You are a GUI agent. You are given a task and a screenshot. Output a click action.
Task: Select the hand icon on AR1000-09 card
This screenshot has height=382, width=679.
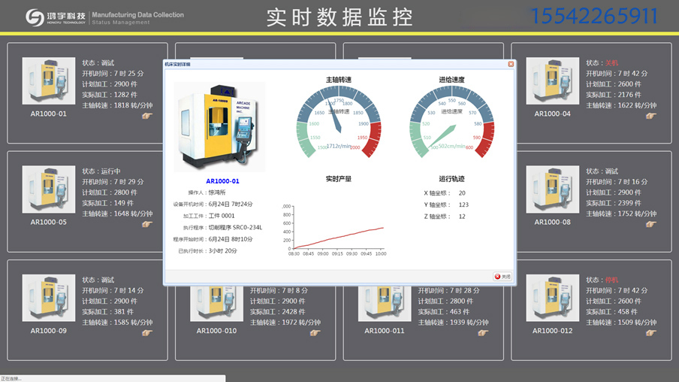(x=146, y=332)
